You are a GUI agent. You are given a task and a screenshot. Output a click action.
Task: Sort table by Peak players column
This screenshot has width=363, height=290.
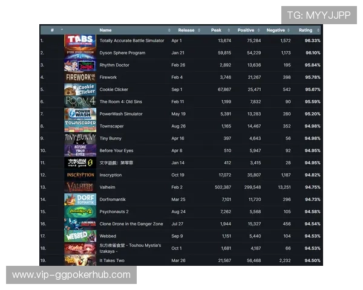tap(216, 30)
